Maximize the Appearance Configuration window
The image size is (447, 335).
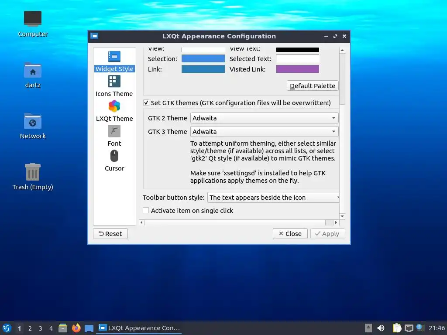pos(335,36)
